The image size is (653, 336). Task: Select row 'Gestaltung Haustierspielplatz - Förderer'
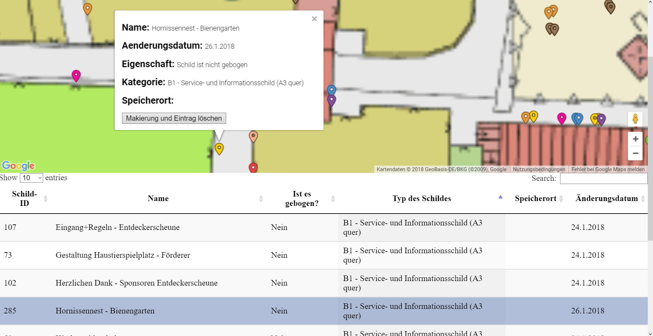(324, 255)
